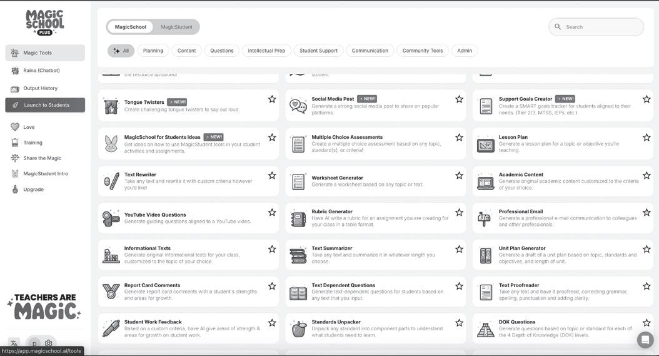659x356 pixels.
Task: Open the Unit Plan Generator title
Action: 522,248
